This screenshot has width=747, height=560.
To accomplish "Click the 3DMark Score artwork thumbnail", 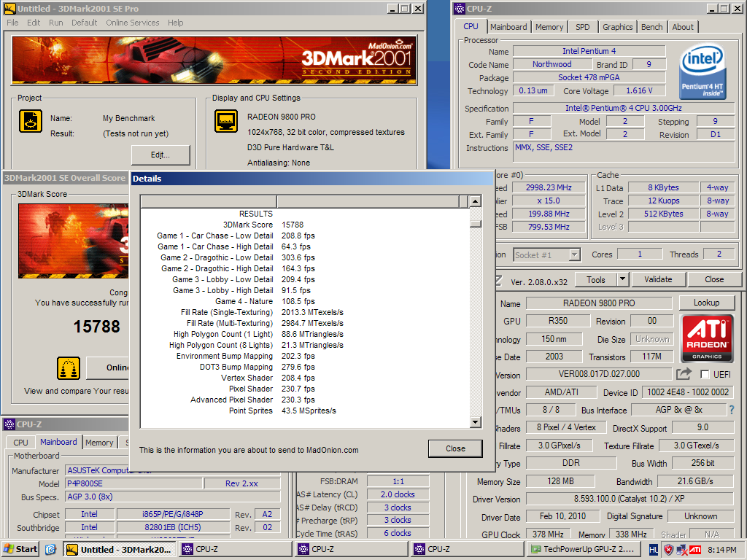I will [74, 241].
